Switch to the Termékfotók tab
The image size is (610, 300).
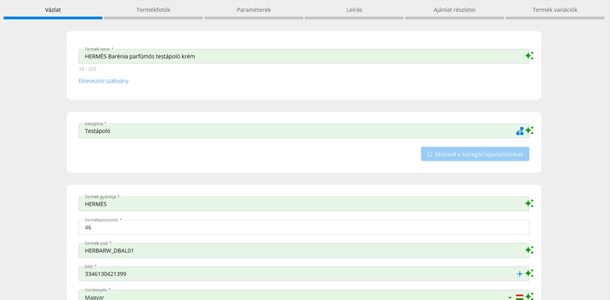point(153,10)
